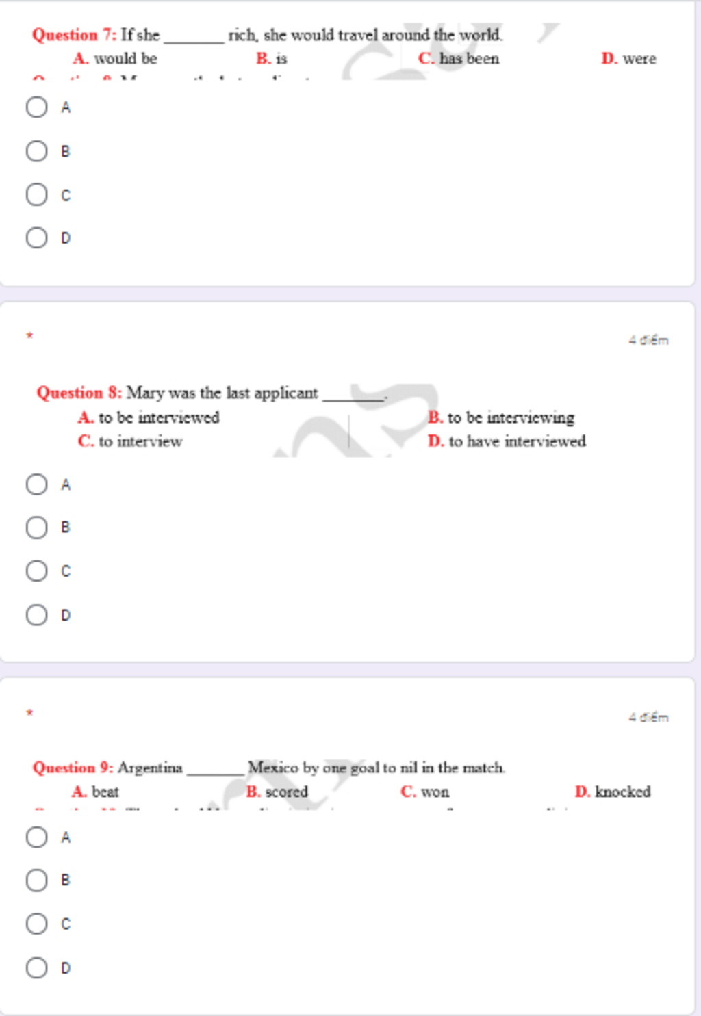Select option B for Question 7
This screenshot has height=1016, width=701.
coord(37,151)
